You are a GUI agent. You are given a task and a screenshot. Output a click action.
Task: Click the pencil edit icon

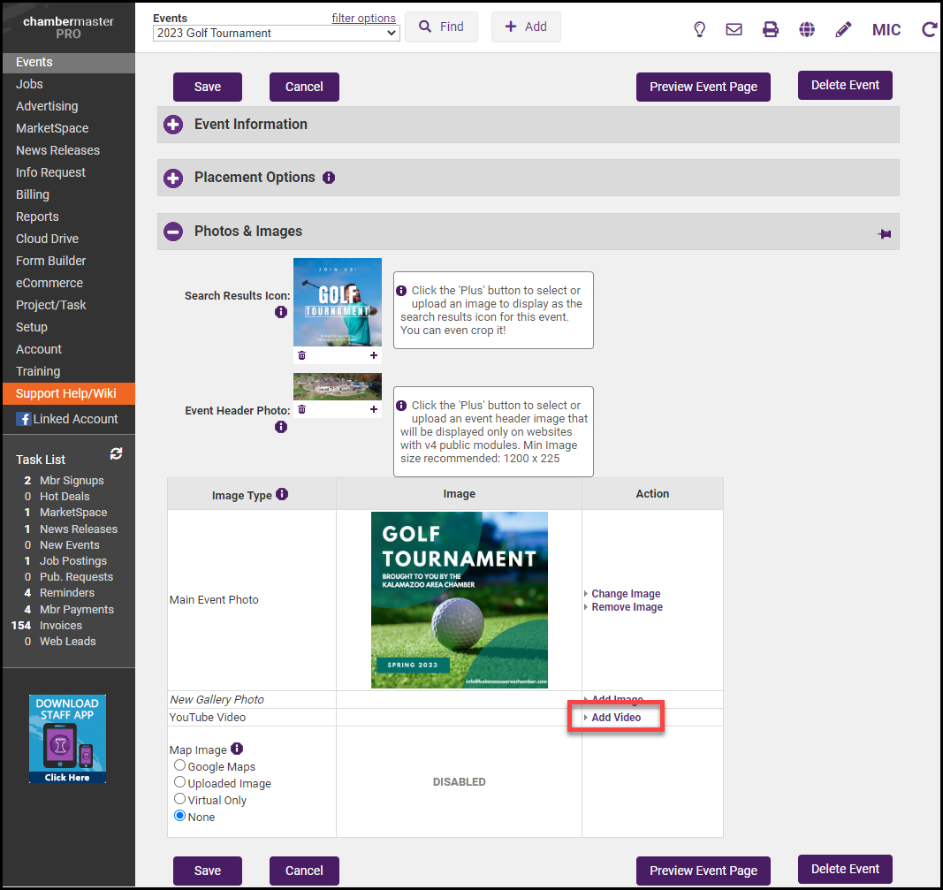tap(843, 30)
